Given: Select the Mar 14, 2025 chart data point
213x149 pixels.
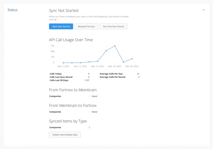Looking at the screenshot, I should [x=98, y=61].
